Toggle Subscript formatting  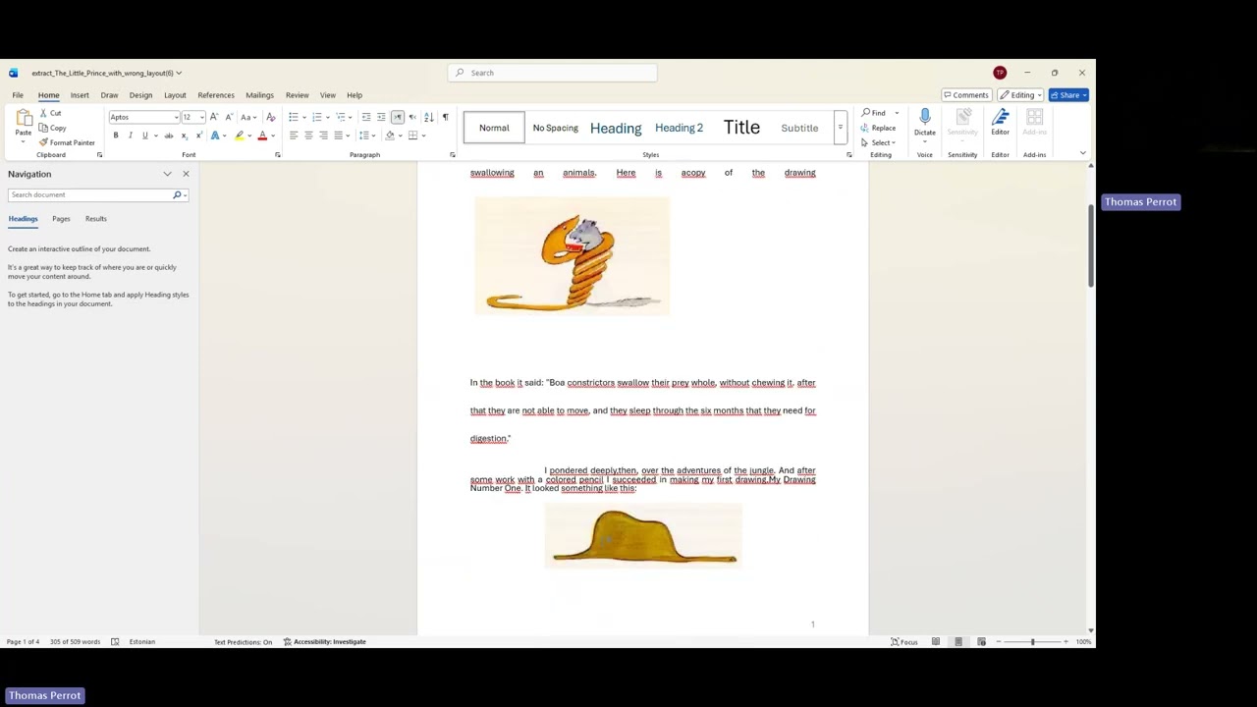[184, 136]
